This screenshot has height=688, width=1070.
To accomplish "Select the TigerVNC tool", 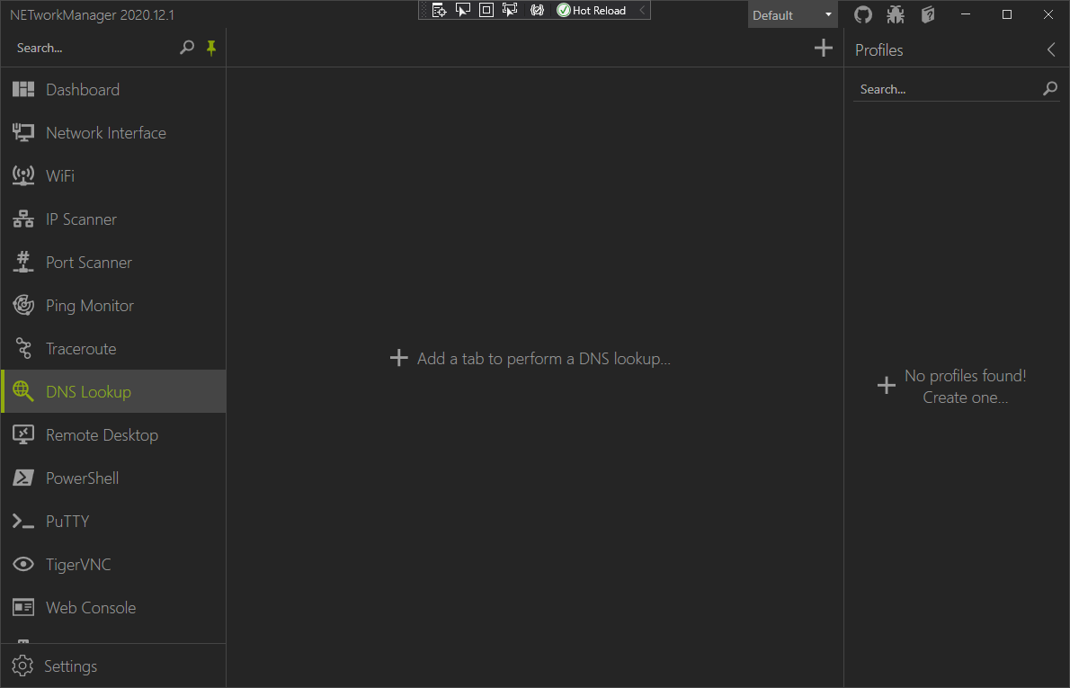I will (113, 564).
